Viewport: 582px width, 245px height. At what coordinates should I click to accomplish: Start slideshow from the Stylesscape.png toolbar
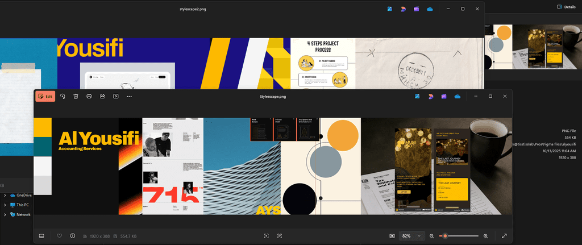coord(115,97)
